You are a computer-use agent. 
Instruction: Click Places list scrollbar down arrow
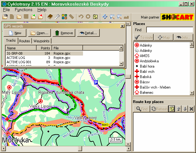point(191,93)
